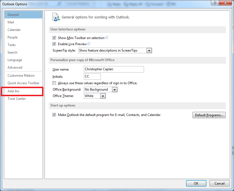Screen dimensions: 234x191
Task: Go to Trust Center settings
Action: click(16, 98)
